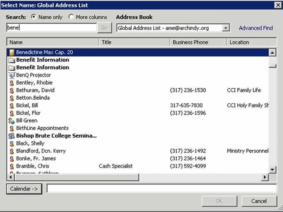Screen dimensions: 283x212
Task: Click the horizontal scrollbar right arrow
Action: click(x=265, y=177)
